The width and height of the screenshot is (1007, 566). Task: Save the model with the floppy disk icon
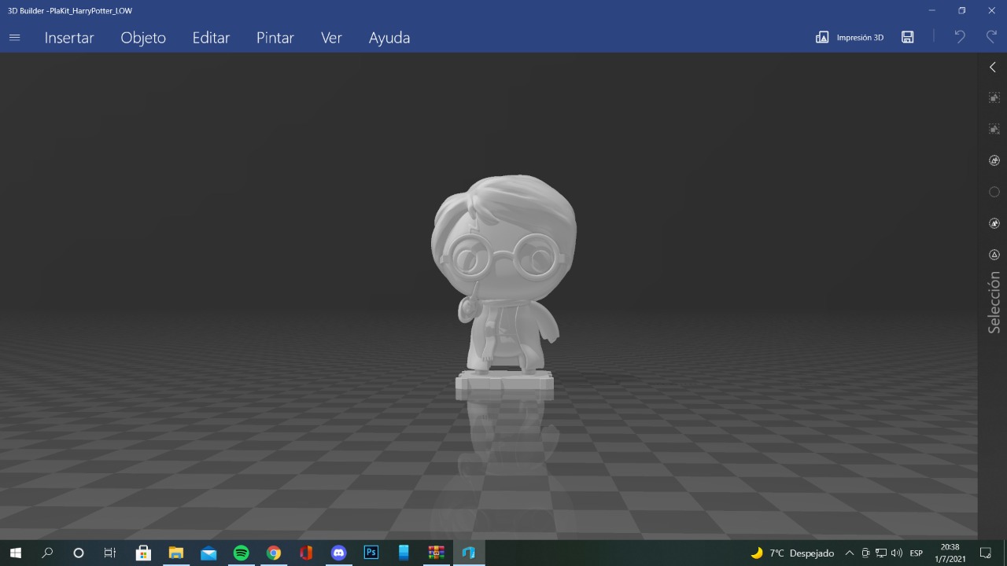(908, 37)
